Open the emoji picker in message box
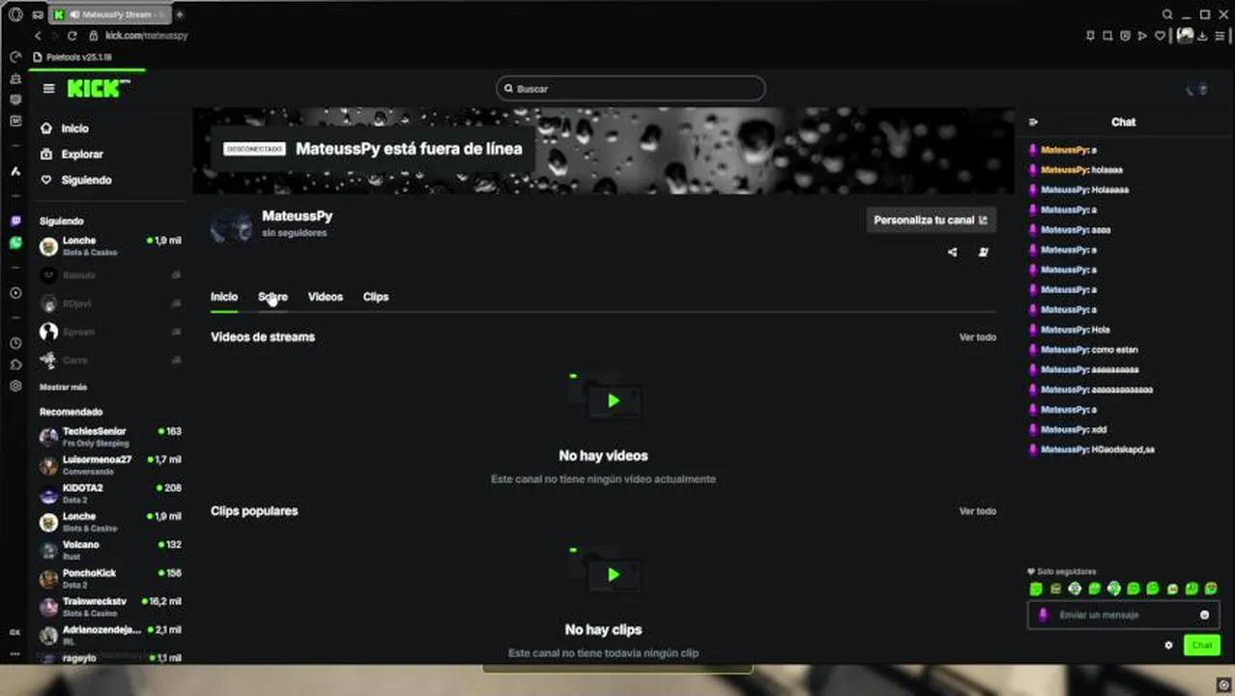 tap(1204, 615)
